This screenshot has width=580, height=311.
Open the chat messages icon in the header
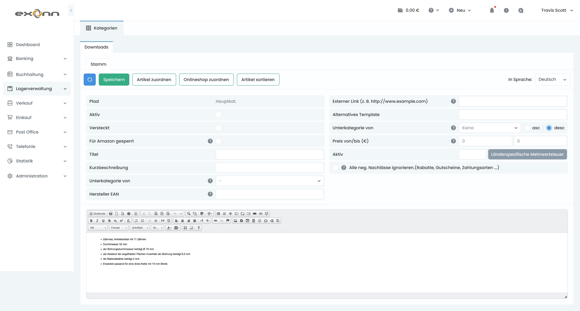tap(521, 10)
